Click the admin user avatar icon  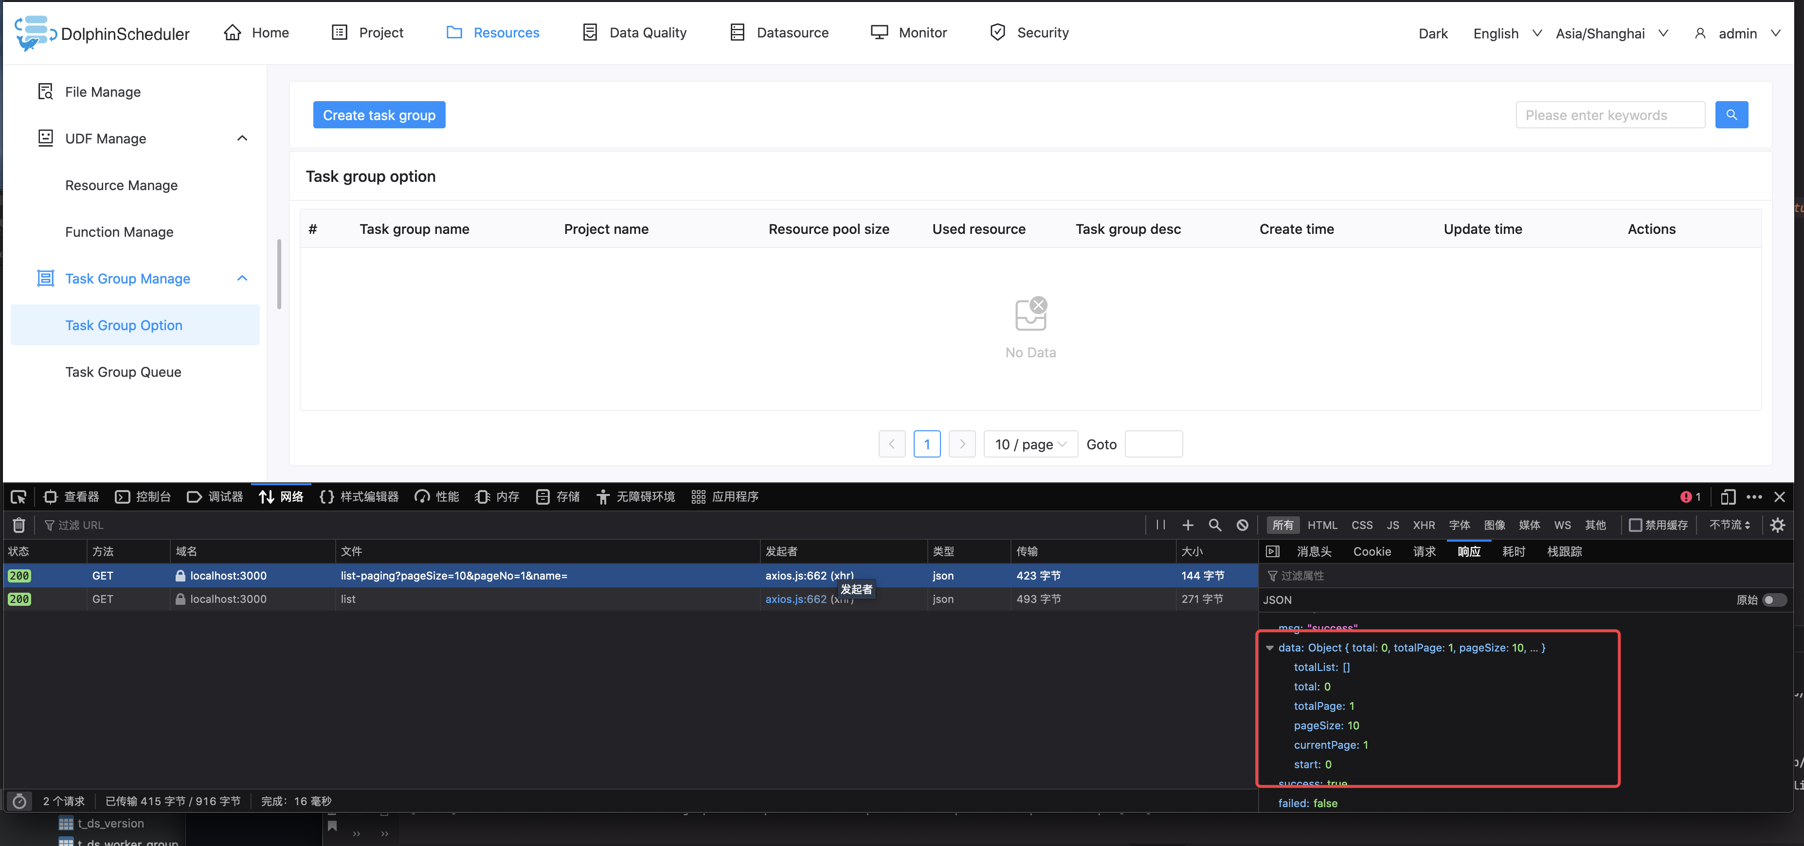1700,34
